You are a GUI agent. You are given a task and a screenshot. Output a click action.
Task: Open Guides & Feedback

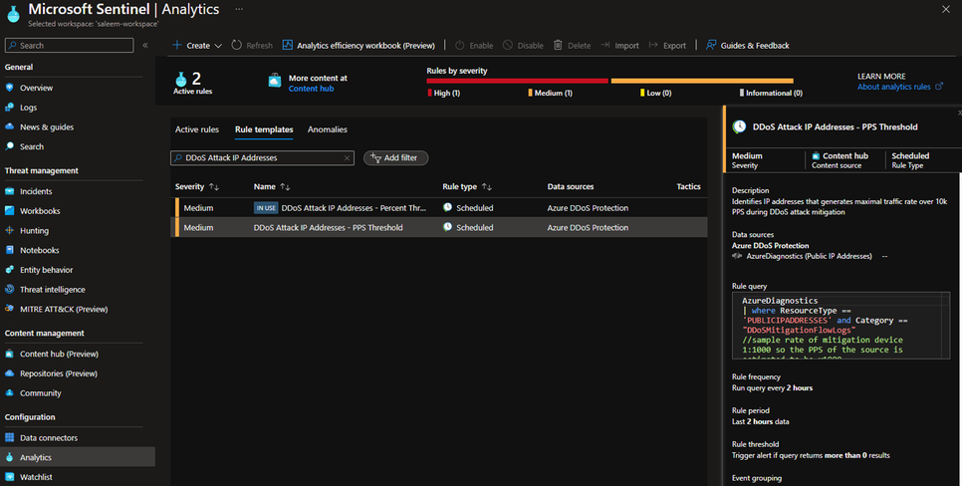click(747, 46)
